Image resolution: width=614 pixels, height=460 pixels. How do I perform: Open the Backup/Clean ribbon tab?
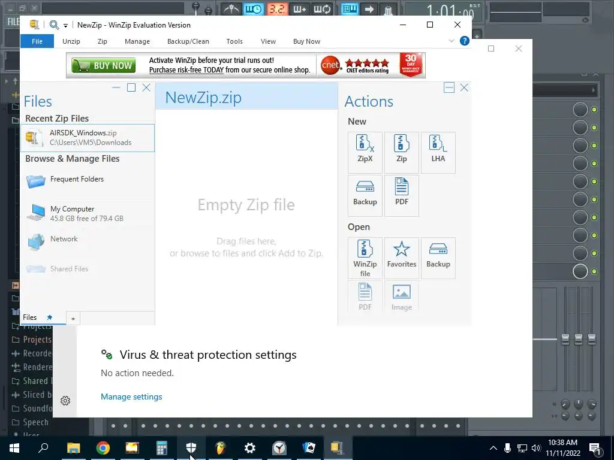click(188, 41)
